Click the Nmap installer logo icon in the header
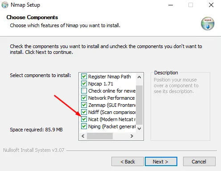This screenshot has width=221, height=171. pyautogui.click(x=208, y=24)
